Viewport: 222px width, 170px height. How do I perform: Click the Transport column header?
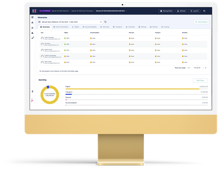[158, 32]
